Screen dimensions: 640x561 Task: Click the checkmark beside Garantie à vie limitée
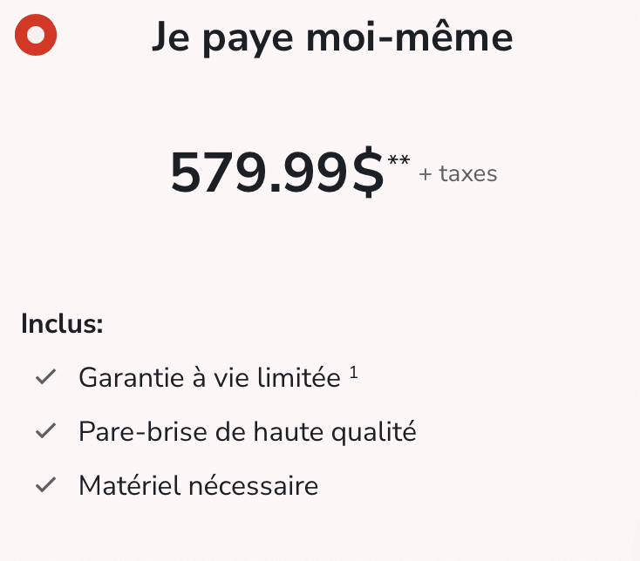point(45,376)
